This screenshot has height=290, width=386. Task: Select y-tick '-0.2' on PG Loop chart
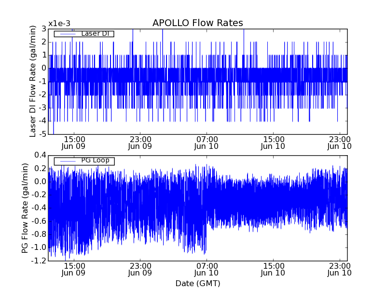click(x=39, y=195)
